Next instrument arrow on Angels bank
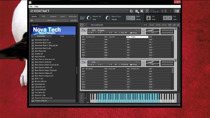The width and height of the screenshot is (210, 118). (x=139, y=30)
